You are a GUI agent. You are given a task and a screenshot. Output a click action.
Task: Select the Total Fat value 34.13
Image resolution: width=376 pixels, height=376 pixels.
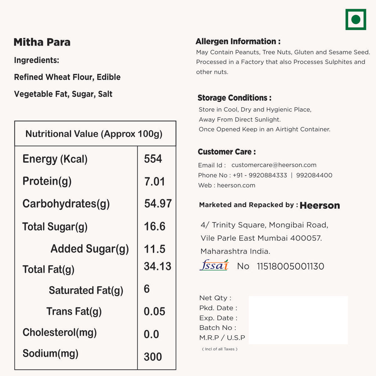tap(158, 267)
